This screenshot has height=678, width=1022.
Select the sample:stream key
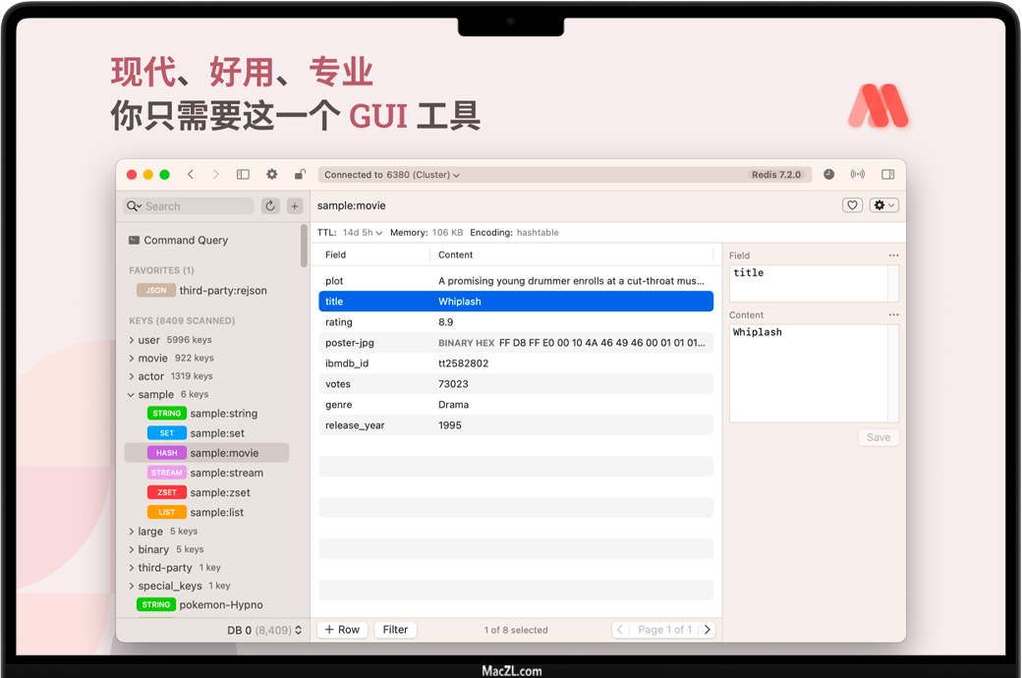(227, 473)
